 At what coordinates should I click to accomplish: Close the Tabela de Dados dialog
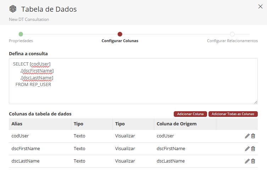[x=260, y=6]
